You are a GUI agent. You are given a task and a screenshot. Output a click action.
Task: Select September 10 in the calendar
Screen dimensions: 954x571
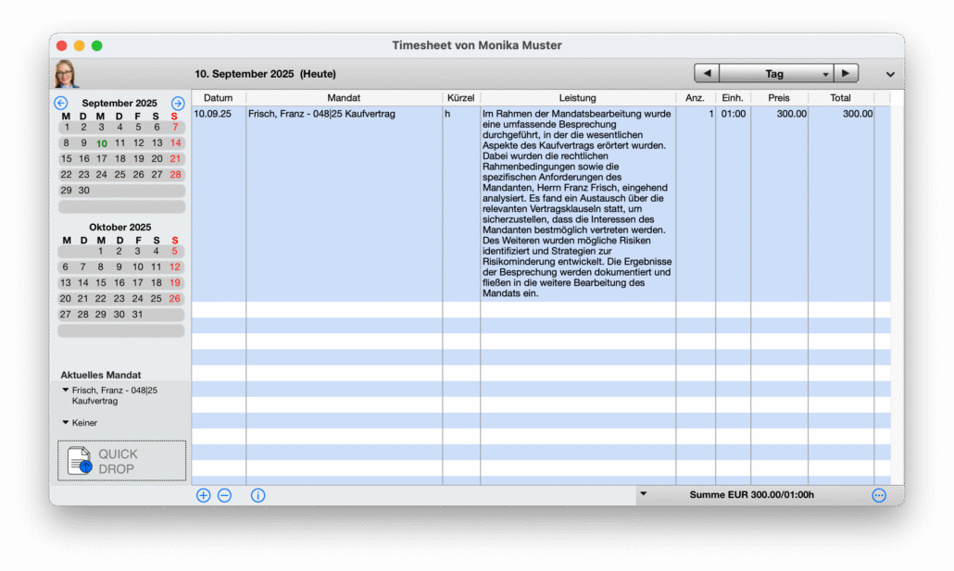coord(102,143)
